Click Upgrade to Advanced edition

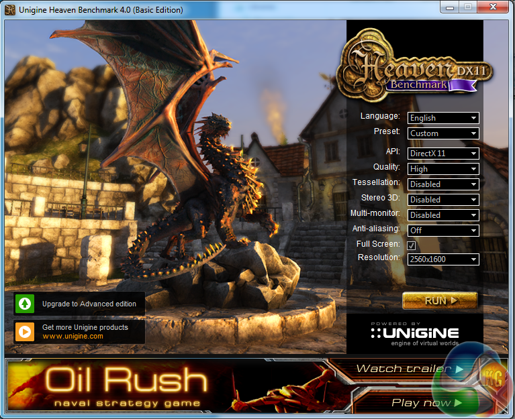point(89,304)
